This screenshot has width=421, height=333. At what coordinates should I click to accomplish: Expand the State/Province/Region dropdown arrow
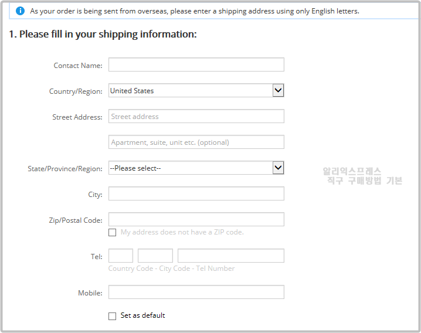click(x=278, y=168)
